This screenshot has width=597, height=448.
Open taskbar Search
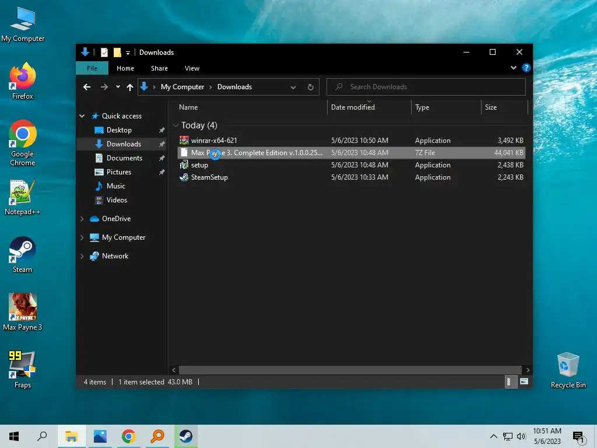(x=42, y=436)
